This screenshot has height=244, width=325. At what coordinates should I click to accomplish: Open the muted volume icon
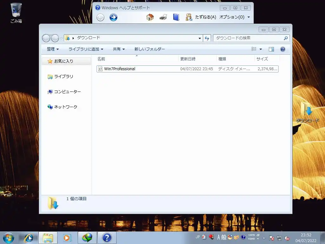coord(287,238)
